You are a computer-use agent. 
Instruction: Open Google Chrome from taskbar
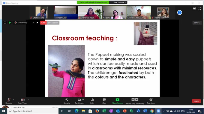pyautogui.click(x=152, y=111)
